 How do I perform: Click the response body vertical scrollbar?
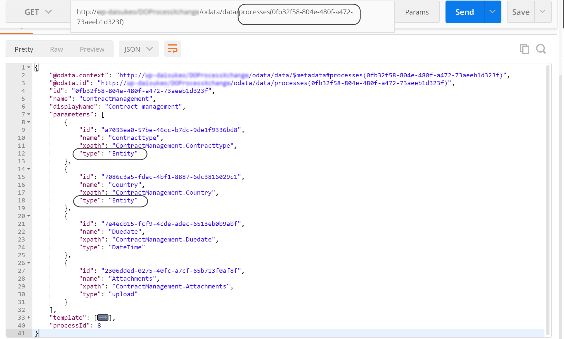[x=548, y=200]
